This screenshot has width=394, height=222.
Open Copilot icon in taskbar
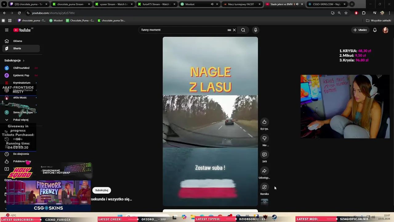184,217
